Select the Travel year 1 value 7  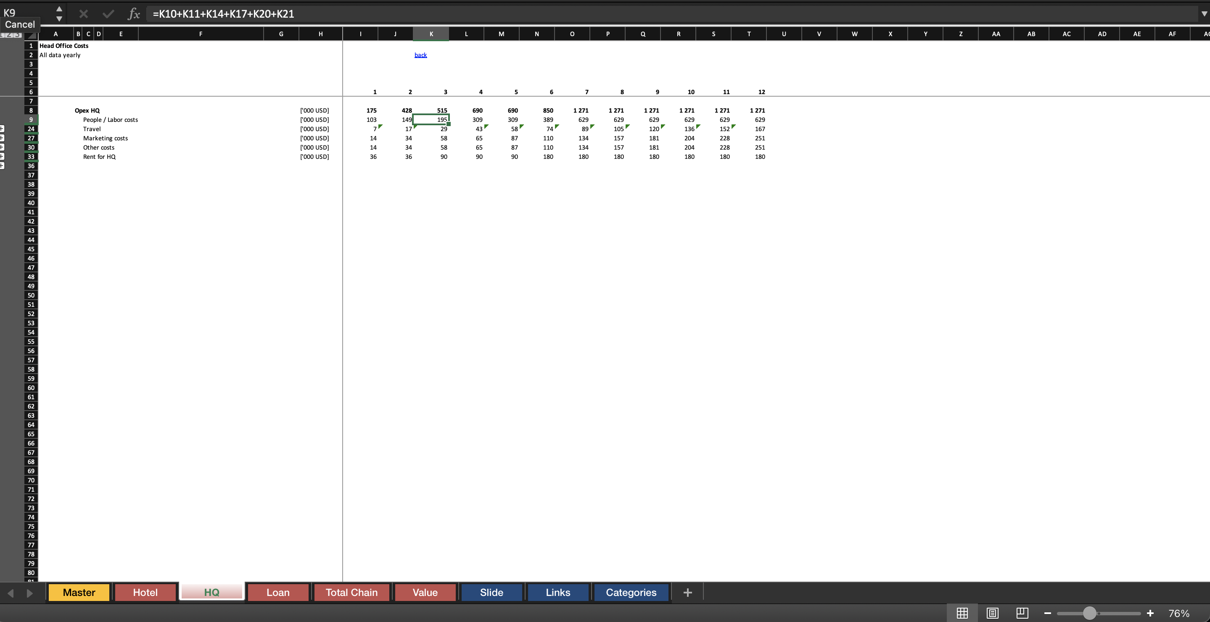(374, 129)
